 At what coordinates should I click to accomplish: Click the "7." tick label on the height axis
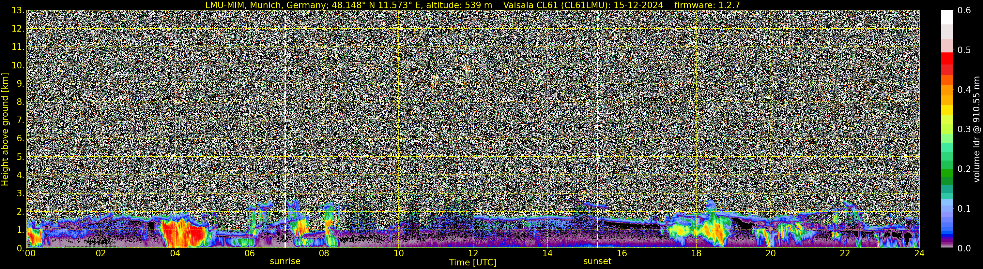20,120
